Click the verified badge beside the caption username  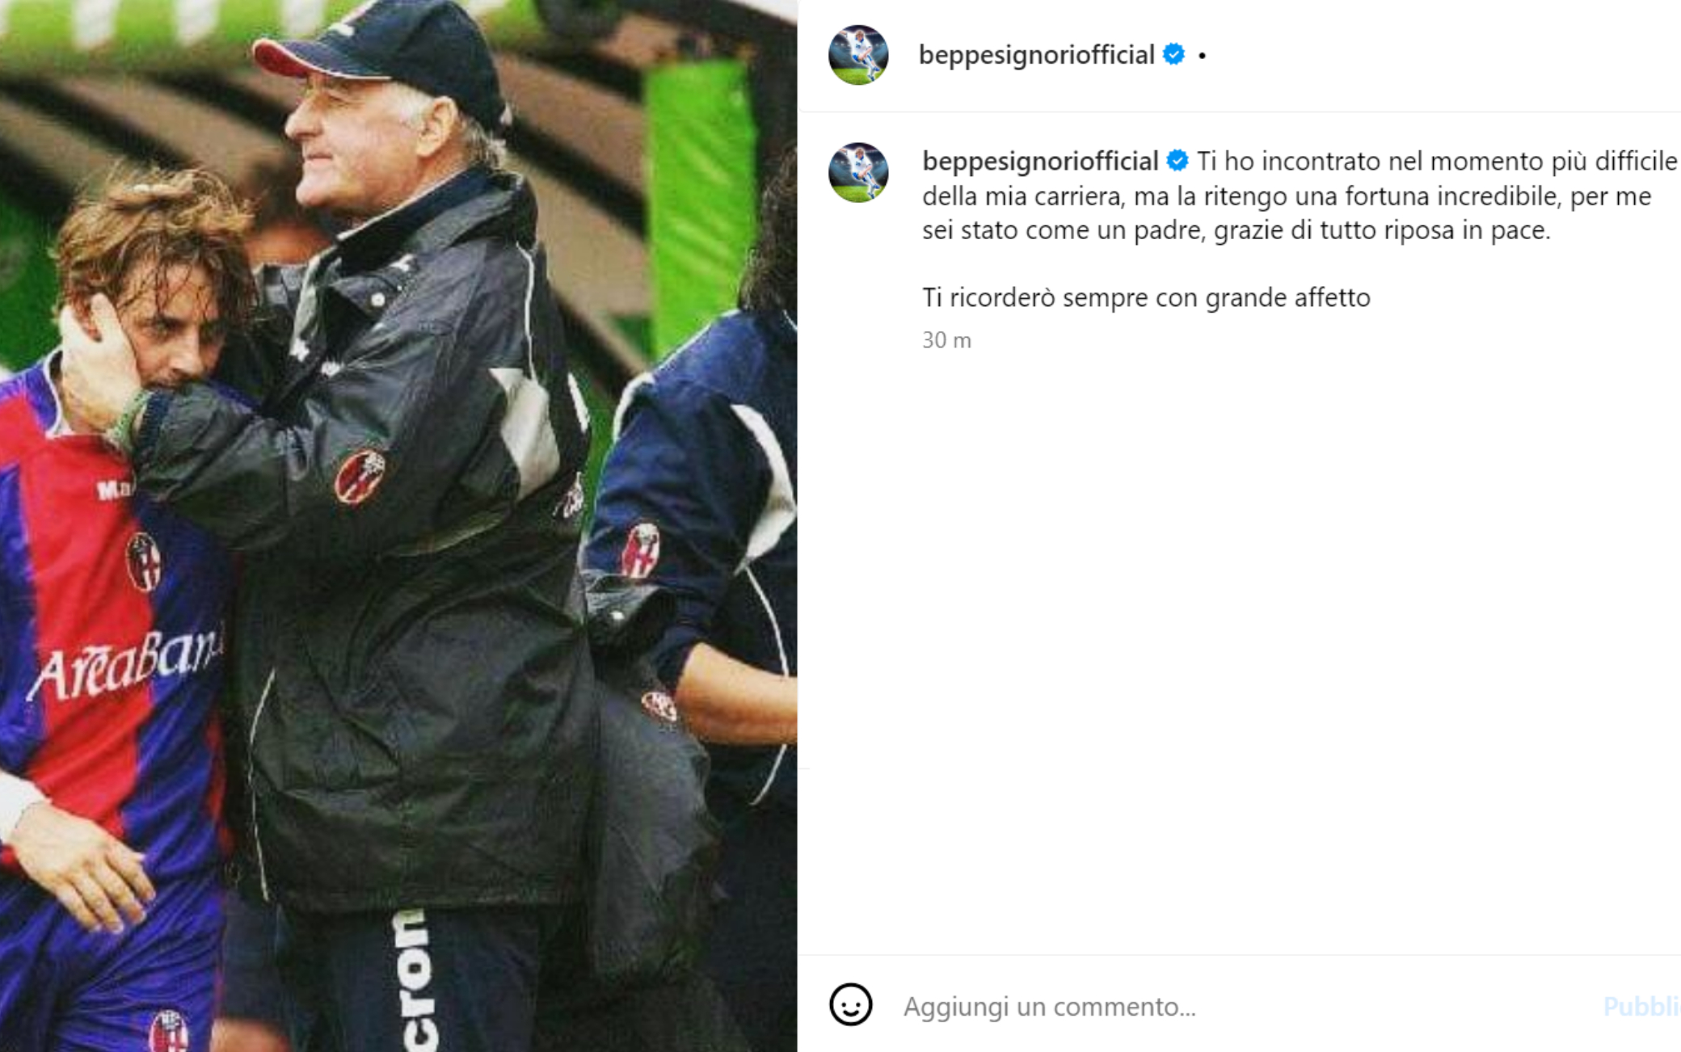coord(1178,161)
